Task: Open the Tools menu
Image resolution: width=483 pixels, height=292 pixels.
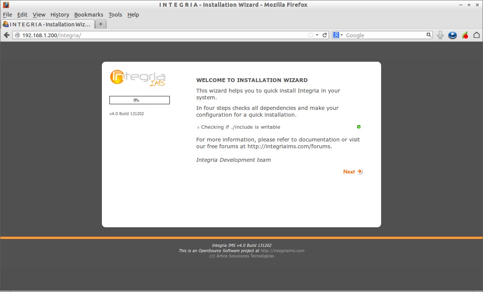Action: click(115, 15)
